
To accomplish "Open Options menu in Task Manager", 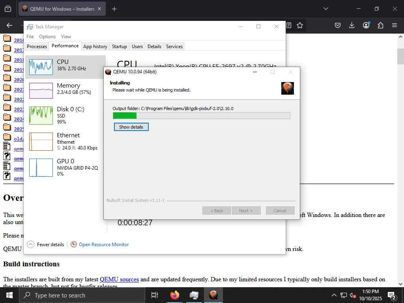I will click(47, 37).
